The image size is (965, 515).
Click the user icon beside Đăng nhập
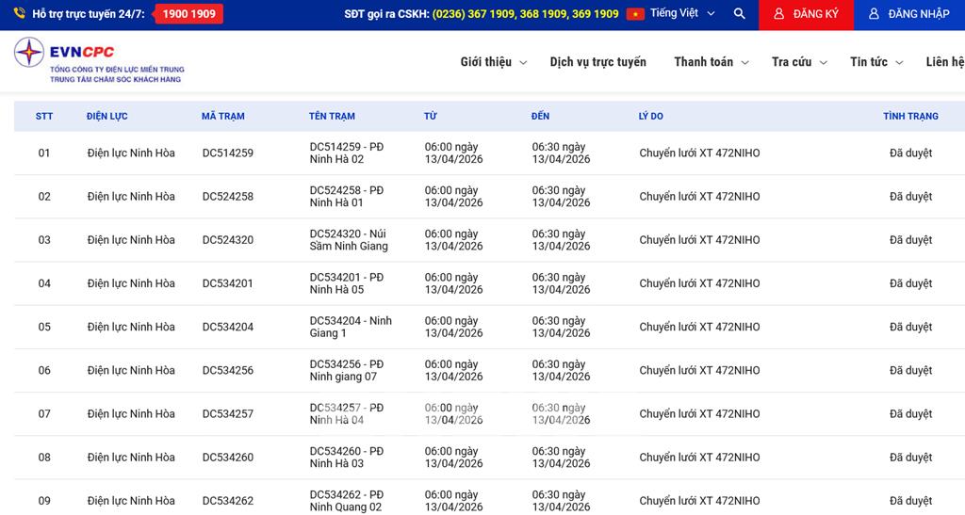tap(874, 14)
